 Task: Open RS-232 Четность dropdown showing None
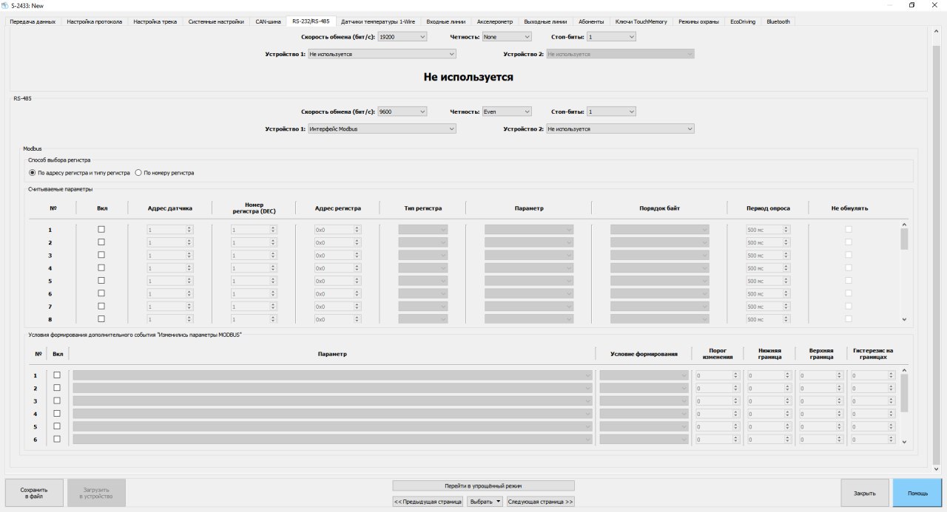(507, 36)
